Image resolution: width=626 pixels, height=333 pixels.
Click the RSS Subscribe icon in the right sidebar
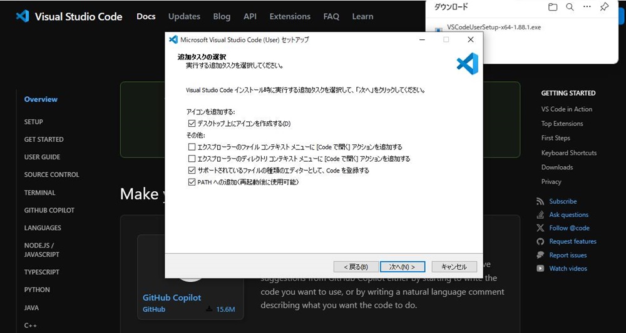pos(540,202)
